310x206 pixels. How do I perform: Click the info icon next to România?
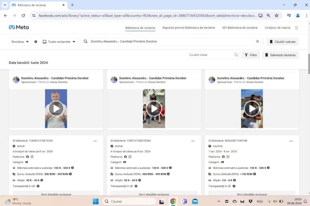(36, 42)
